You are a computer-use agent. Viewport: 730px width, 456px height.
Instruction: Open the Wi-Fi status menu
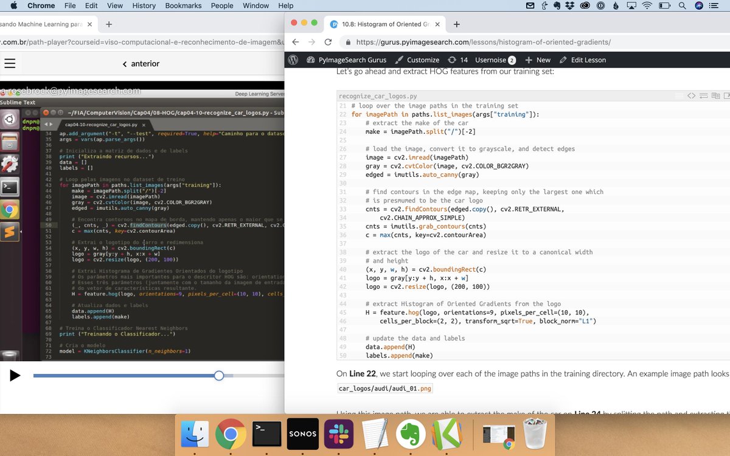point(647,5)
